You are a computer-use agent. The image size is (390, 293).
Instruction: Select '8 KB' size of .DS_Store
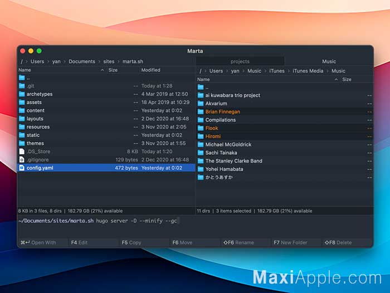pyautogui.click(x=133, y=152)
